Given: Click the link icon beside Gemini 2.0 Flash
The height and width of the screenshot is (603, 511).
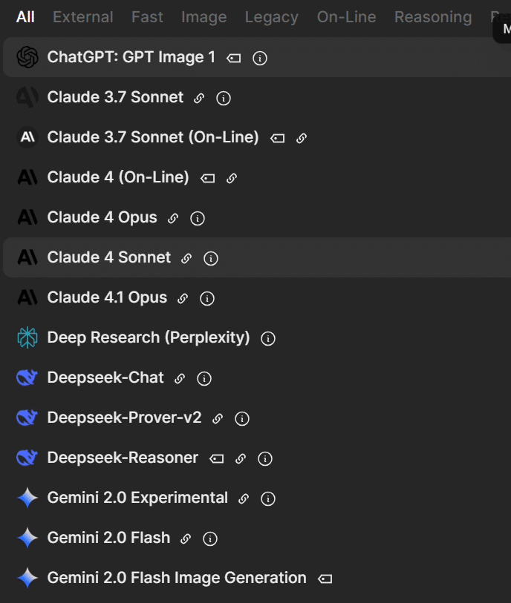Looking at the screenshot, I should point(186,539).
